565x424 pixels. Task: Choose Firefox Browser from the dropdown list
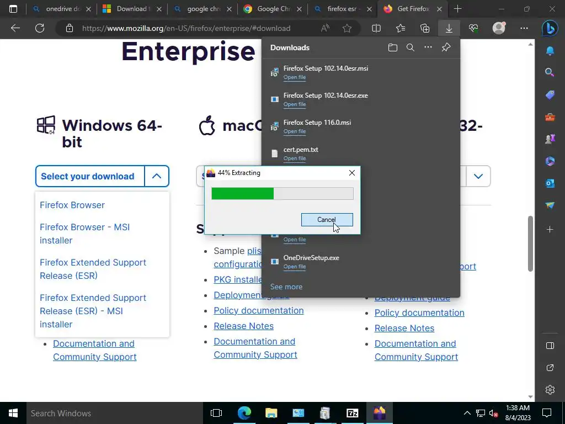click(72, 205)
